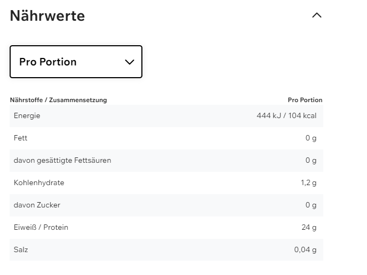The image size is (367, 275).
Task: Click the 444 kJ / 104 kcal value
Action: click(x=286, y=115)
